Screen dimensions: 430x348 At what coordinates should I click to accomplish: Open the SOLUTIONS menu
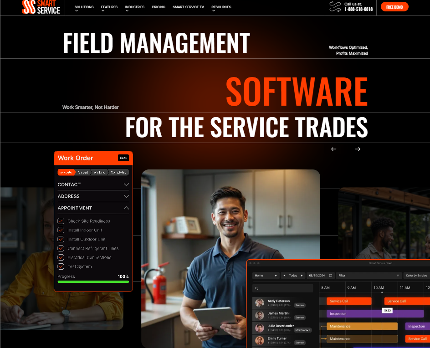click(x=84, y=7)
